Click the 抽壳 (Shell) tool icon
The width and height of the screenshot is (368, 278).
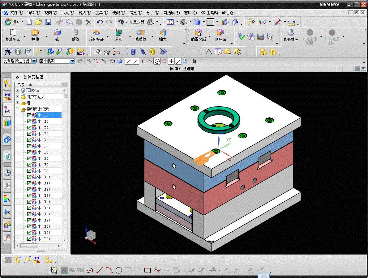pyautogui.click(x=163, y=33)
